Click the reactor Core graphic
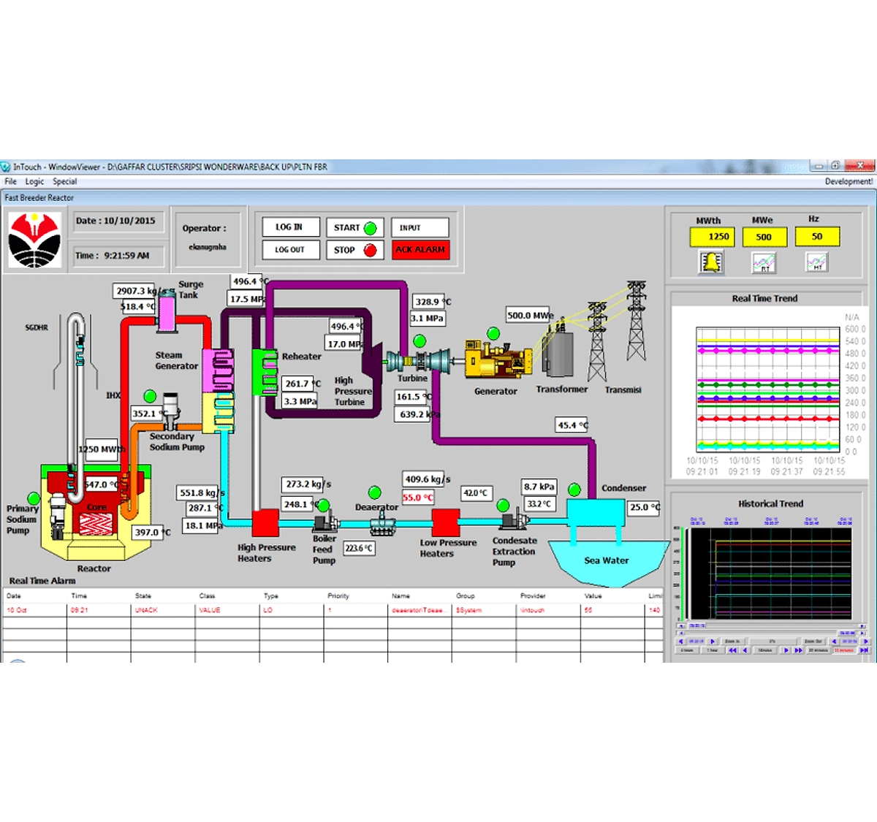Viewport: 877px width, 822px height. click(96, 522)
